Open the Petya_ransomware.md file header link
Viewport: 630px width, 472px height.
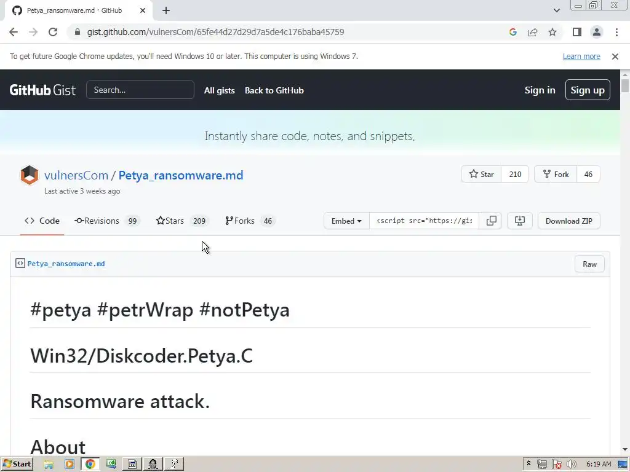[66, 264]
